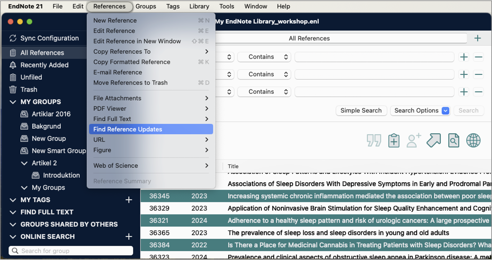
Task: Open the File Attachments submenu
Action: pos(151,98)
